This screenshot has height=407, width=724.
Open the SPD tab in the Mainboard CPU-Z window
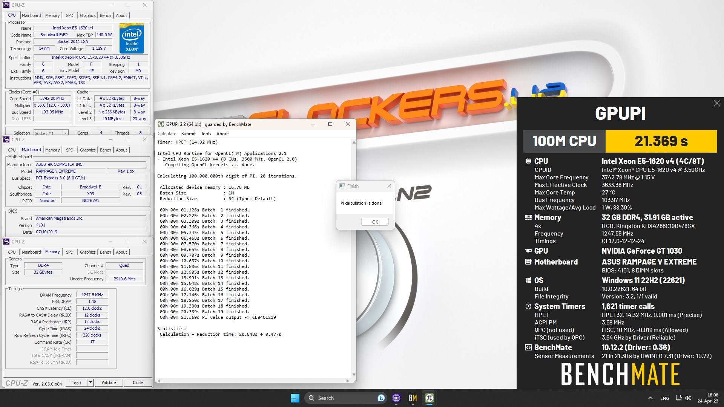[70, 150]
